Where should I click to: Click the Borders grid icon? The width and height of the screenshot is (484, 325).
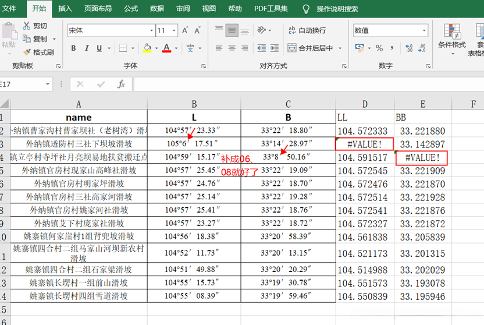(123, 48)
